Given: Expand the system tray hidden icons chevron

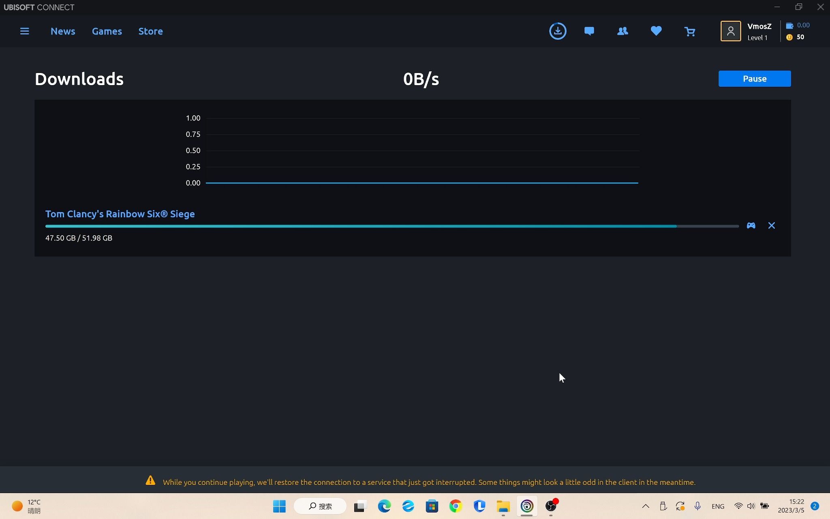Looking at the screenshot, I should pos(646,506).
